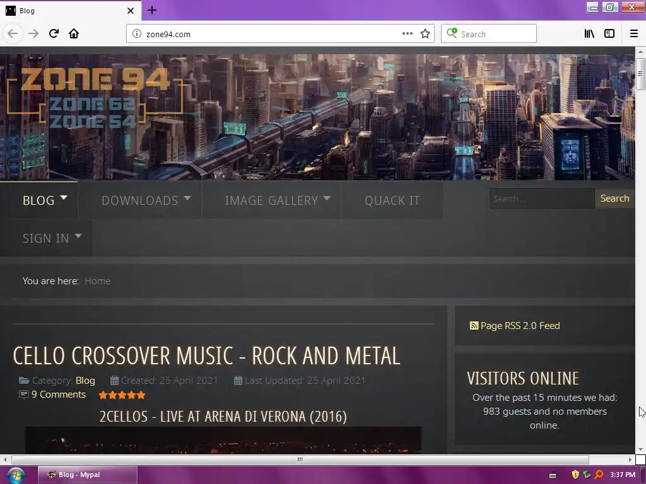Open the Library icon in toolbar
The width and height of the screenshot is (646, 484).
tap(590, 34)
